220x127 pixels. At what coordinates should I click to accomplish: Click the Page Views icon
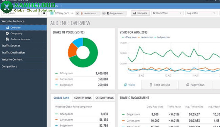point(188,85)
